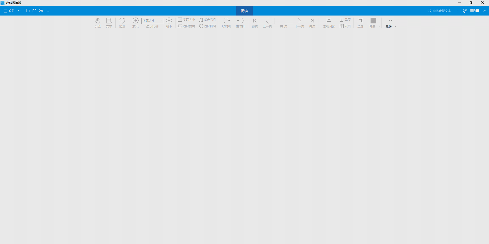
Task: Collapse the ribbon with the up chevron
Action: point(485,11)
